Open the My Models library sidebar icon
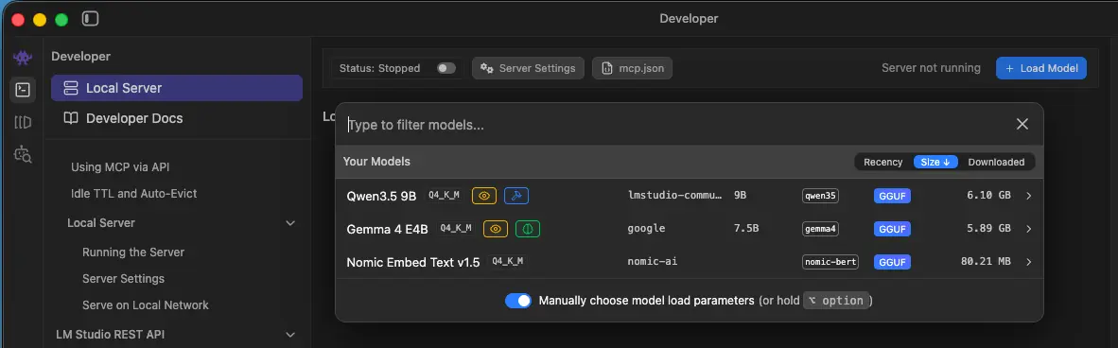 [x=23, y=122]
